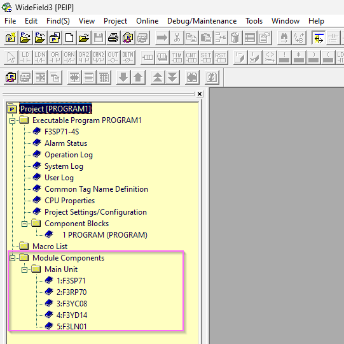344x344 pixels.
Task: Select Alarm Status in the project tree
Action: pos(66,143)
